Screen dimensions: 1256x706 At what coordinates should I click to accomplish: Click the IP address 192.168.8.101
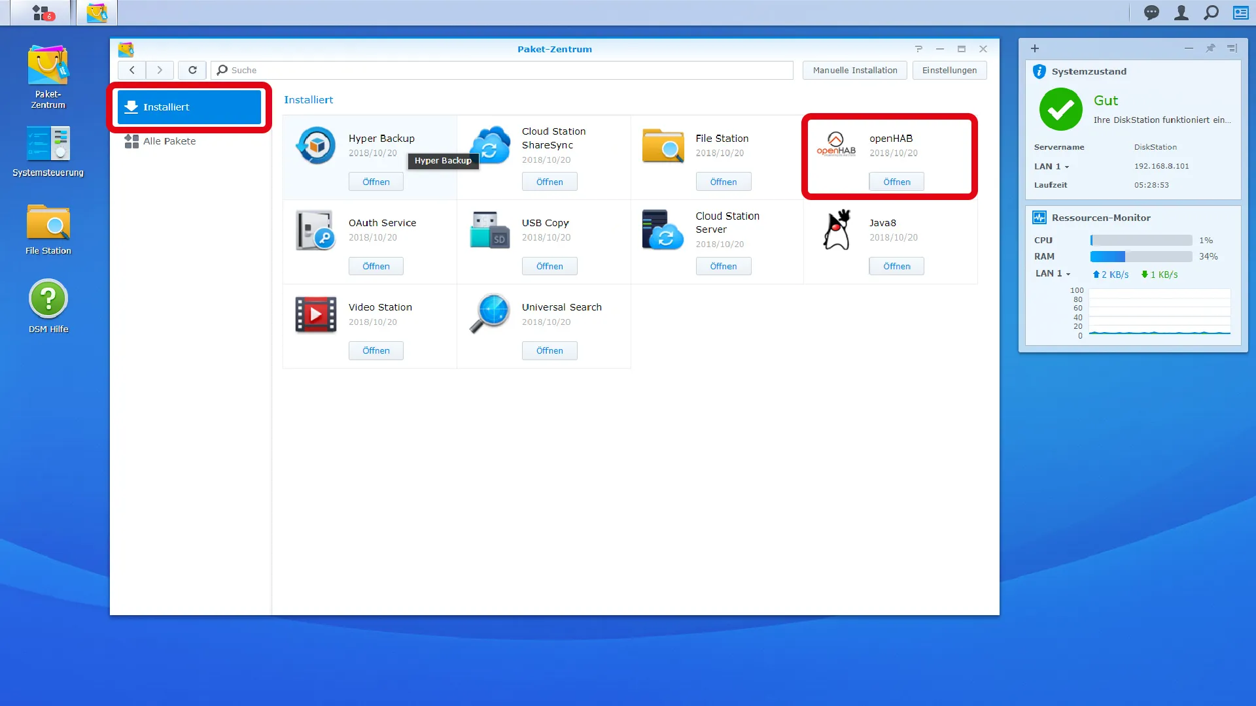click(x=1161, y=167)
